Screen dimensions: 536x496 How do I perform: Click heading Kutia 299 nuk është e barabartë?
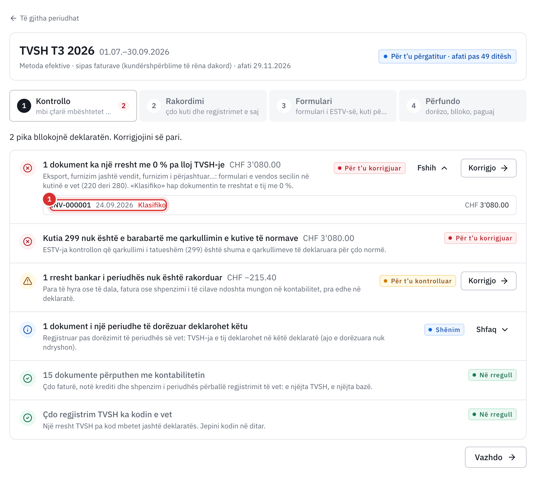click(x=170, y=238)
